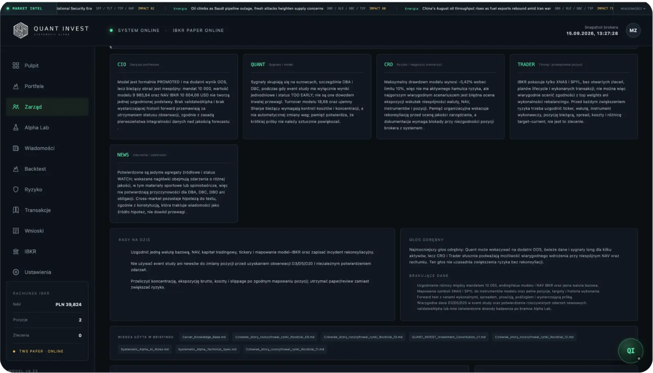Viewport: 653px width, 373px height.
Task: Navigate to Transakcje page
Action: coord(47,210)
